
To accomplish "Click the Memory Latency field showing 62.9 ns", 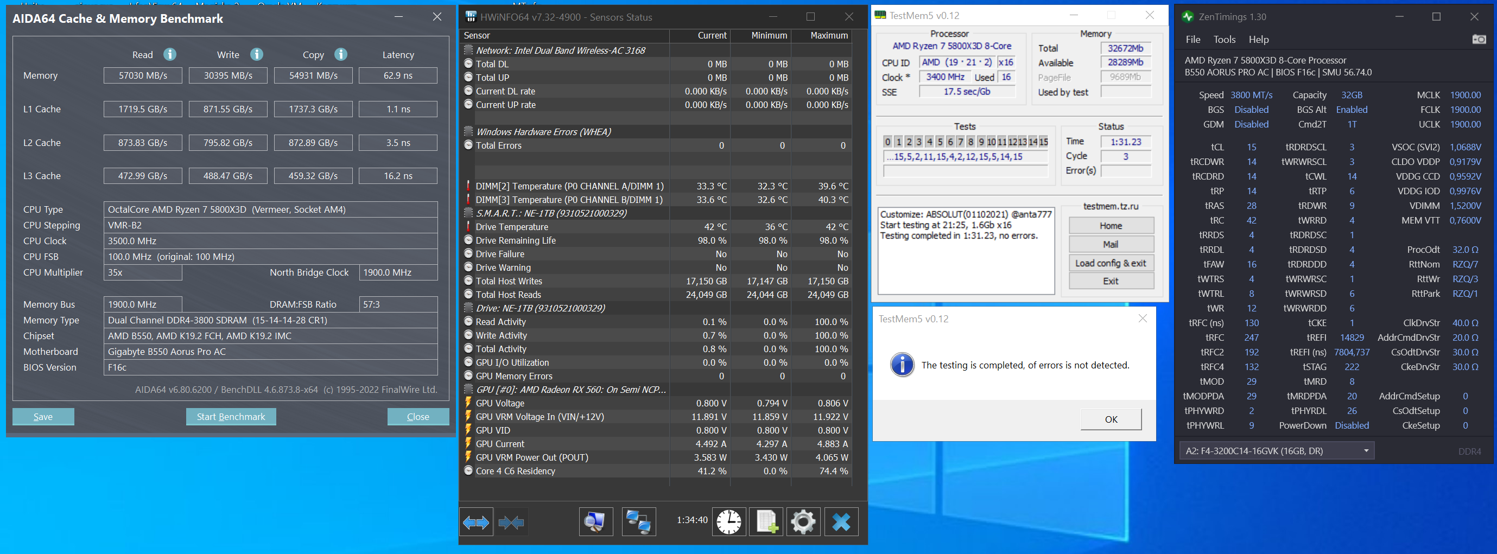I will click(398, 75).
